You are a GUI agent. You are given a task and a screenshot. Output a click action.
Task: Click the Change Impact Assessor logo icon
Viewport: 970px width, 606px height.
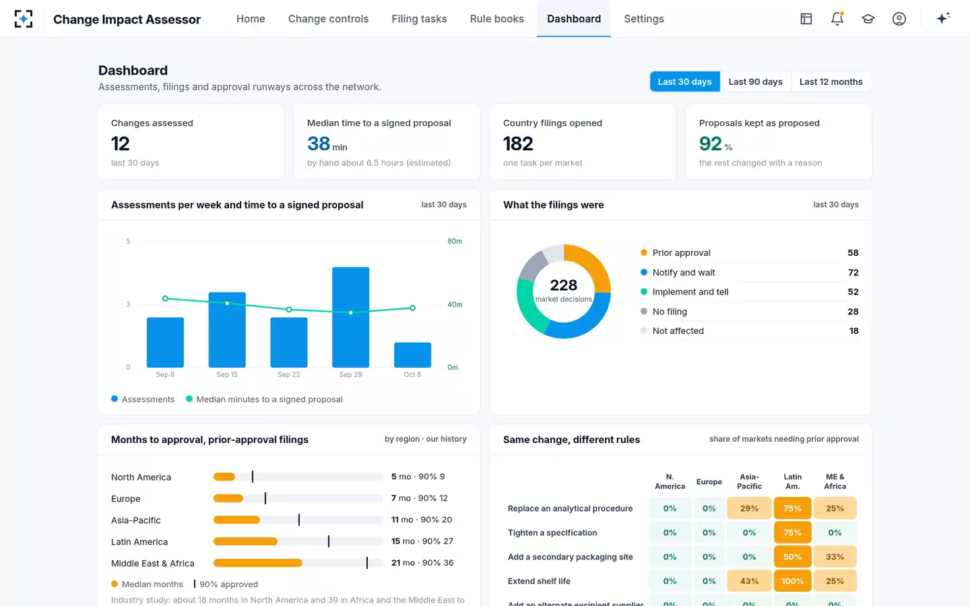(24, 19)
